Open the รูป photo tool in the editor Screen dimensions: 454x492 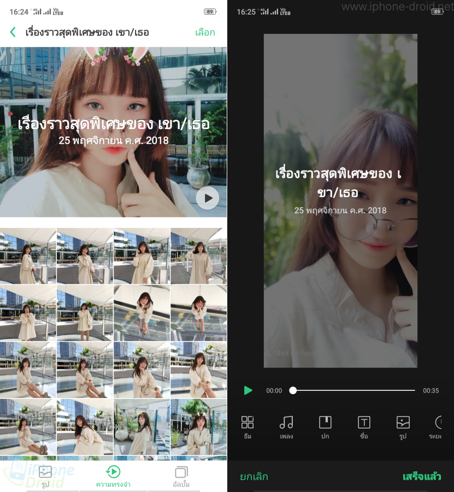tap(403, 427)
